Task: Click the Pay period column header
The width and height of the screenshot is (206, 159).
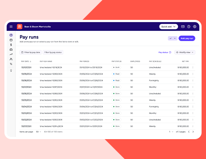Action: click(x=84, y=61)
